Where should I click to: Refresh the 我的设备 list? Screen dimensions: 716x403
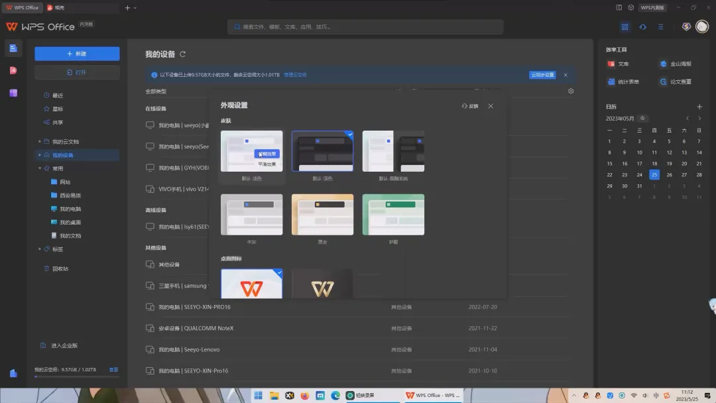pyautogui.click(x=183, y=54)
